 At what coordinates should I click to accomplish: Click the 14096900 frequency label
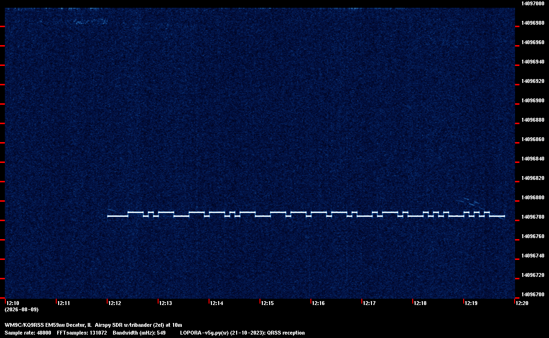(x=533, y=100)
